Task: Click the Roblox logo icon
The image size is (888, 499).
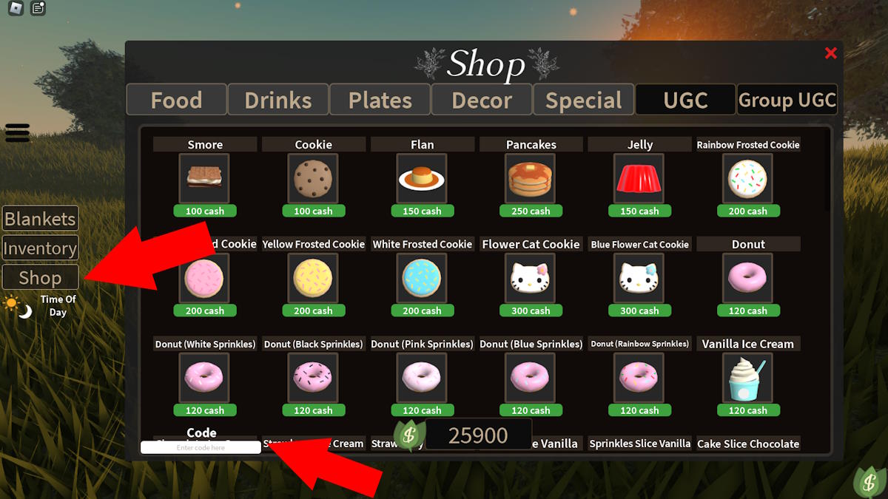Action: (16, 9)
